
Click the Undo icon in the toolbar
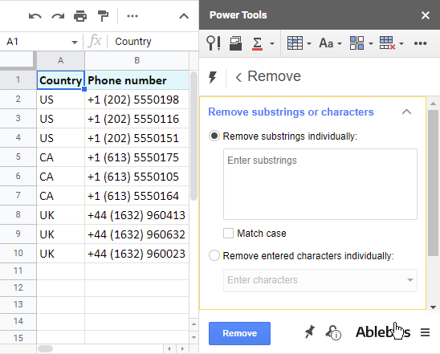35,16
